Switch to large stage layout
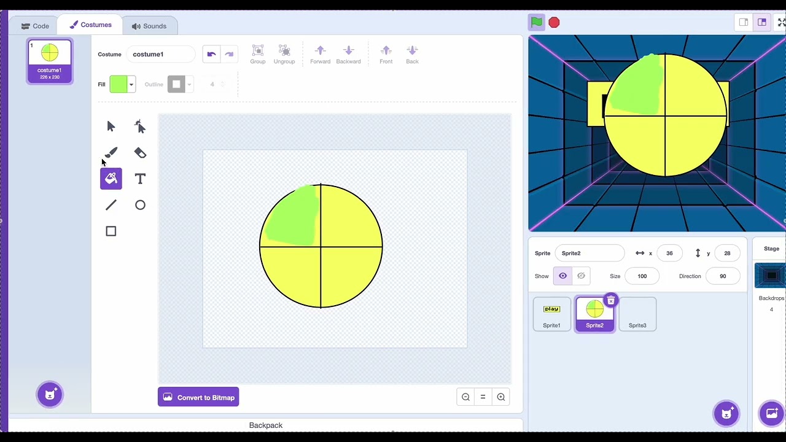Viewport: 786px width, 442px height. tap(762, 23)
